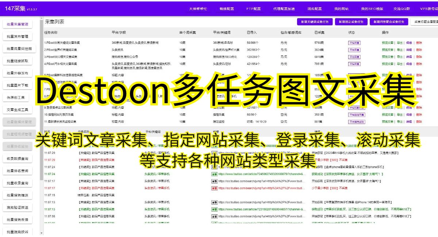
Task: Click 新增关键词采集任务 button
Action: [315, 22]
